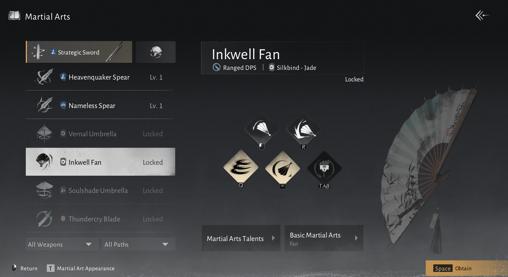The width and height of the screenshot is (508, 277).
Task: Click the TAB locked skill icon
Action: 324,168
